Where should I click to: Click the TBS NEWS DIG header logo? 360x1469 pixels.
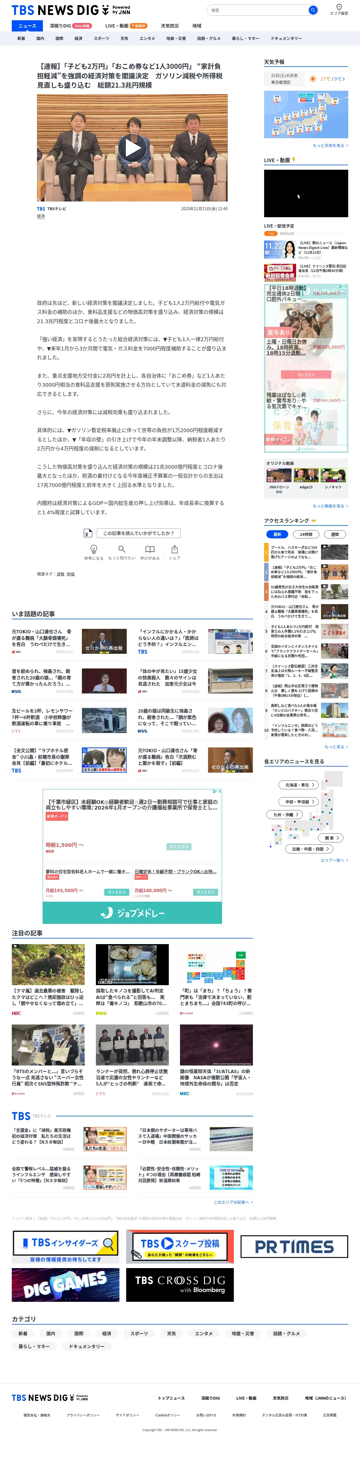pyautogui.click(x=71, y=10)
